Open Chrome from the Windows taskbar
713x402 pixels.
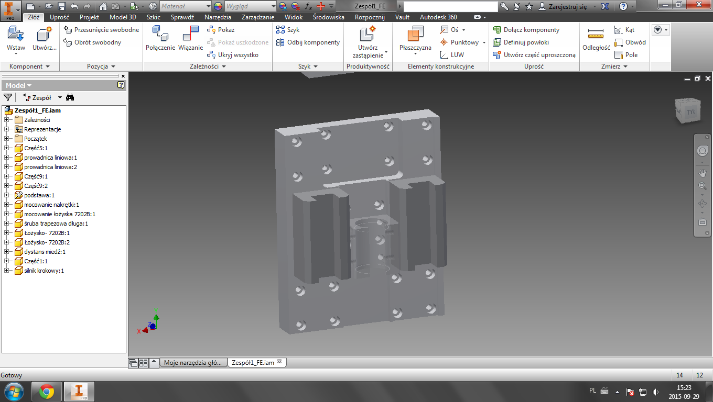pyautogui.click(x=47, y=392)
